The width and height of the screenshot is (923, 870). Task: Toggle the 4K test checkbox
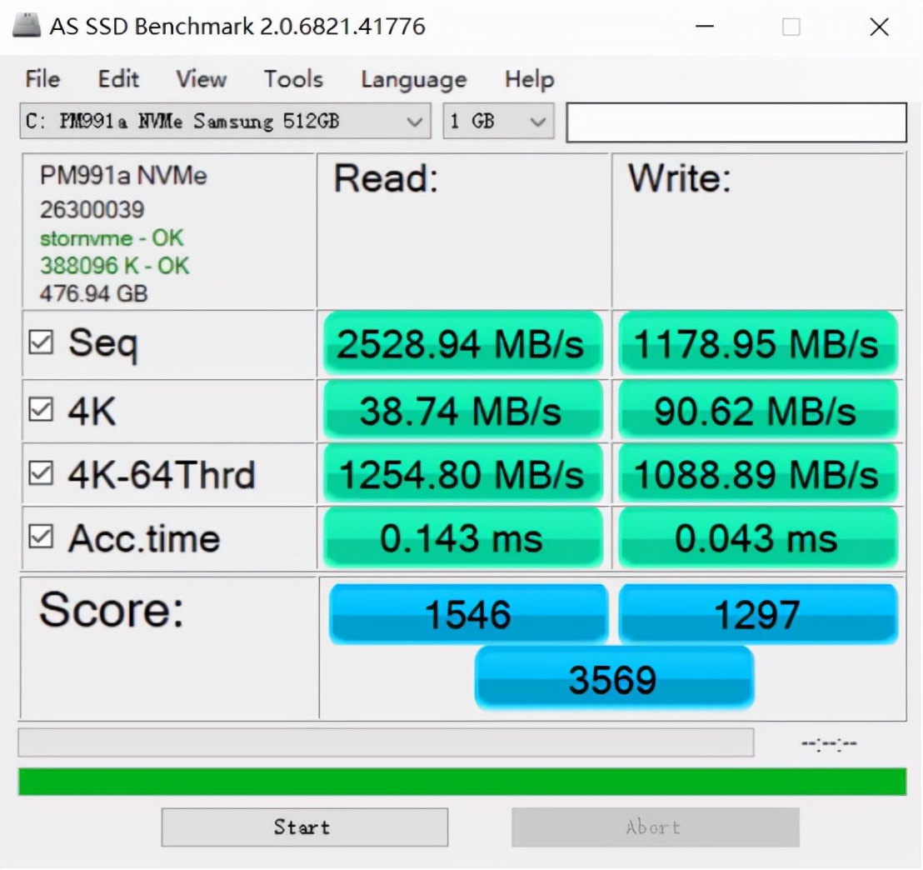click(x=39, y=409)
